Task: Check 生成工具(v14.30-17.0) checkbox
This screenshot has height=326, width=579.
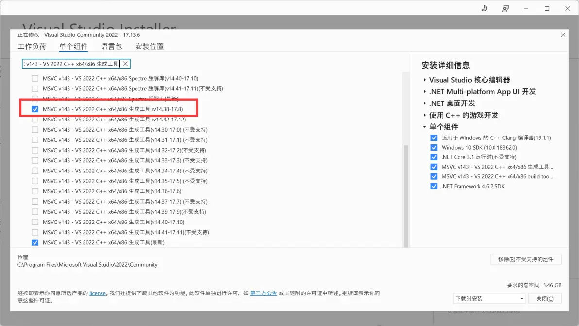Action: tap(34, 130)
